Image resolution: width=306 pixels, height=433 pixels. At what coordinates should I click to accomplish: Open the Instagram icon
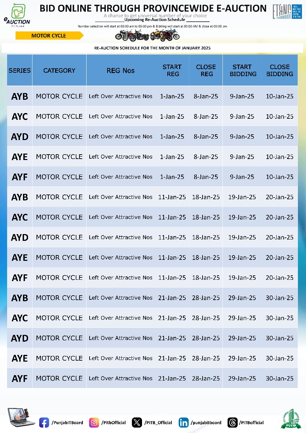94,423
